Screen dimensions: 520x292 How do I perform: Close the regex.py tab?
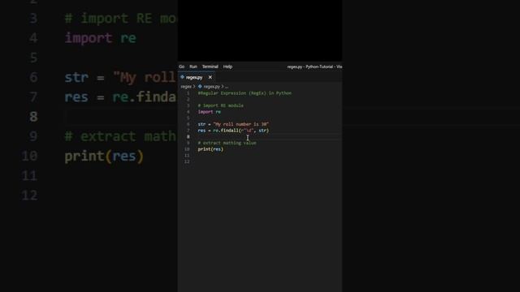210,77
